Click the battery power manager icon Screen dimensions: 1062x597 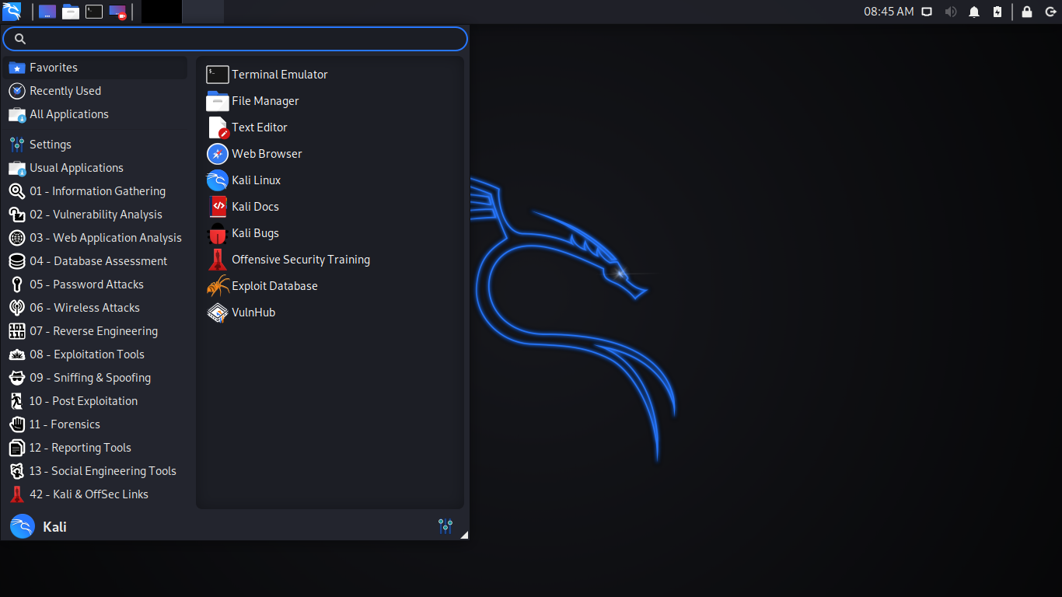coord(997,12)
